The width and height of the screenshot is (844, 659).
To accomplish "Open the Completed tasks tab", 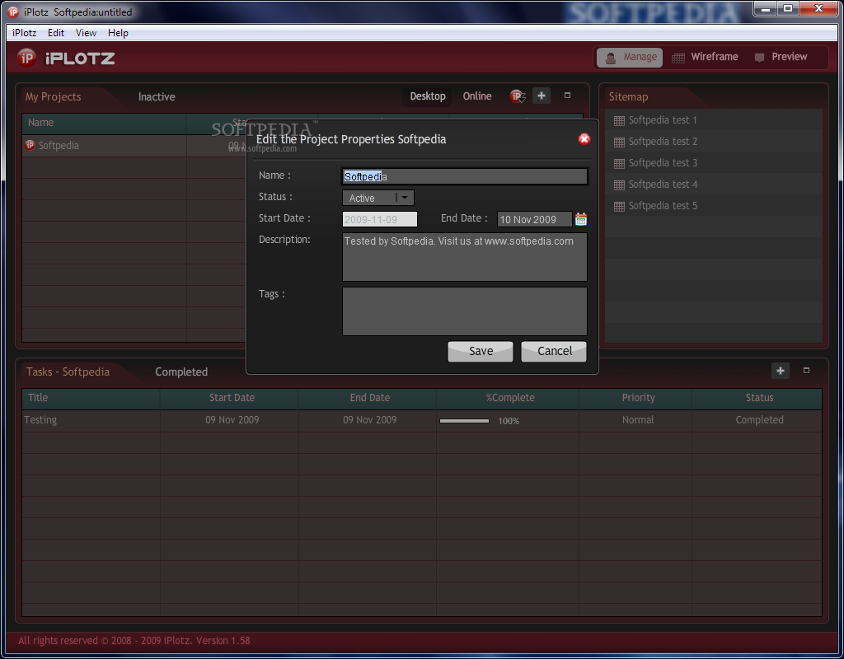I will [181, 372].
